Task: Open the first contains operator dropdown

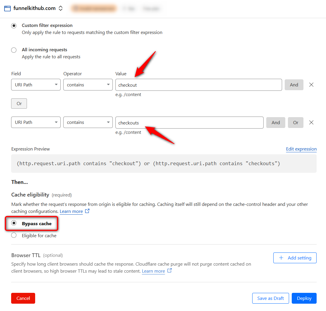Action: 88,85
